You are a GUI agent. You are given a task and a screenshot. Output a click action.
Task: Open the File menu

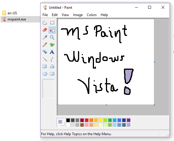[45, 15]
